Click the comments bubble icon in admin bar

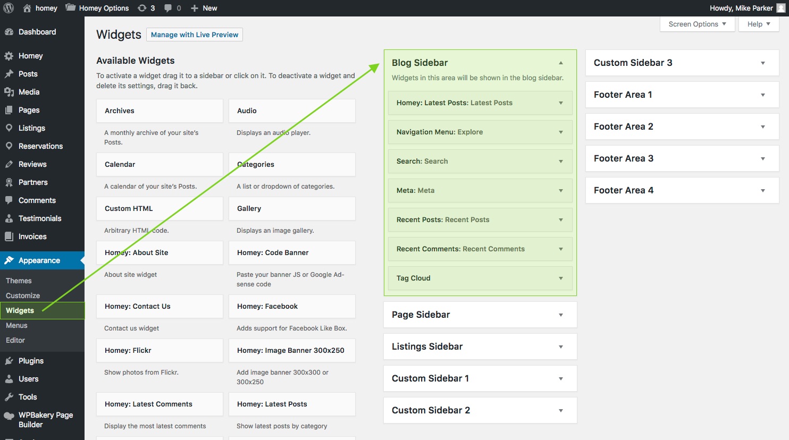(x=168, y=8)
